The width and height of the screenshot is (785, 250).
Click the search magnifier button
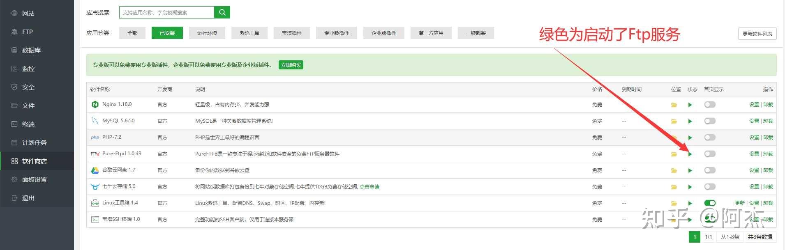click(222, 12)
